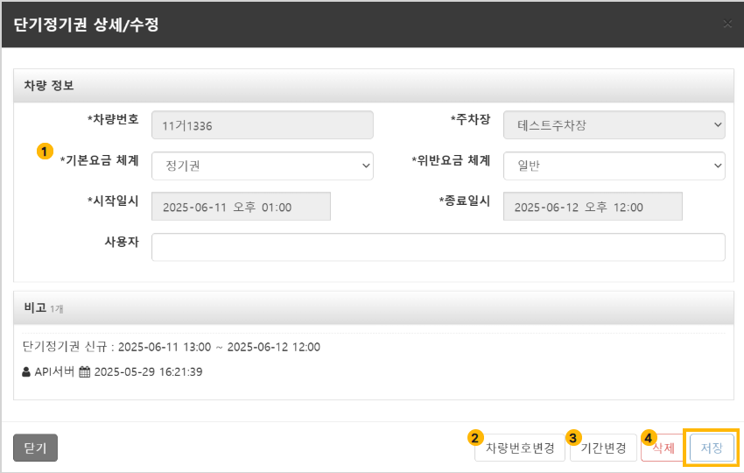Click the *종료일시 label
Image resolution: width=744 pixels, height=473 pixels.
pos(465,201)
